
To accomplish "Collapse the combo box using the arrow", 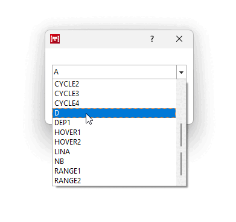I will pyautogui.click(x=181, y=72).
